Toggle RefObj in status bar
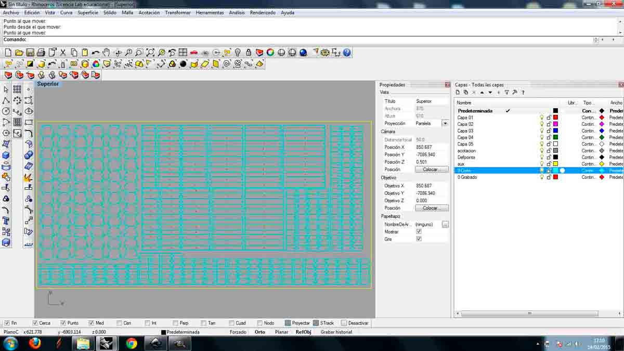The width and height of the screenshot is (624, 351). pos(303,332)
